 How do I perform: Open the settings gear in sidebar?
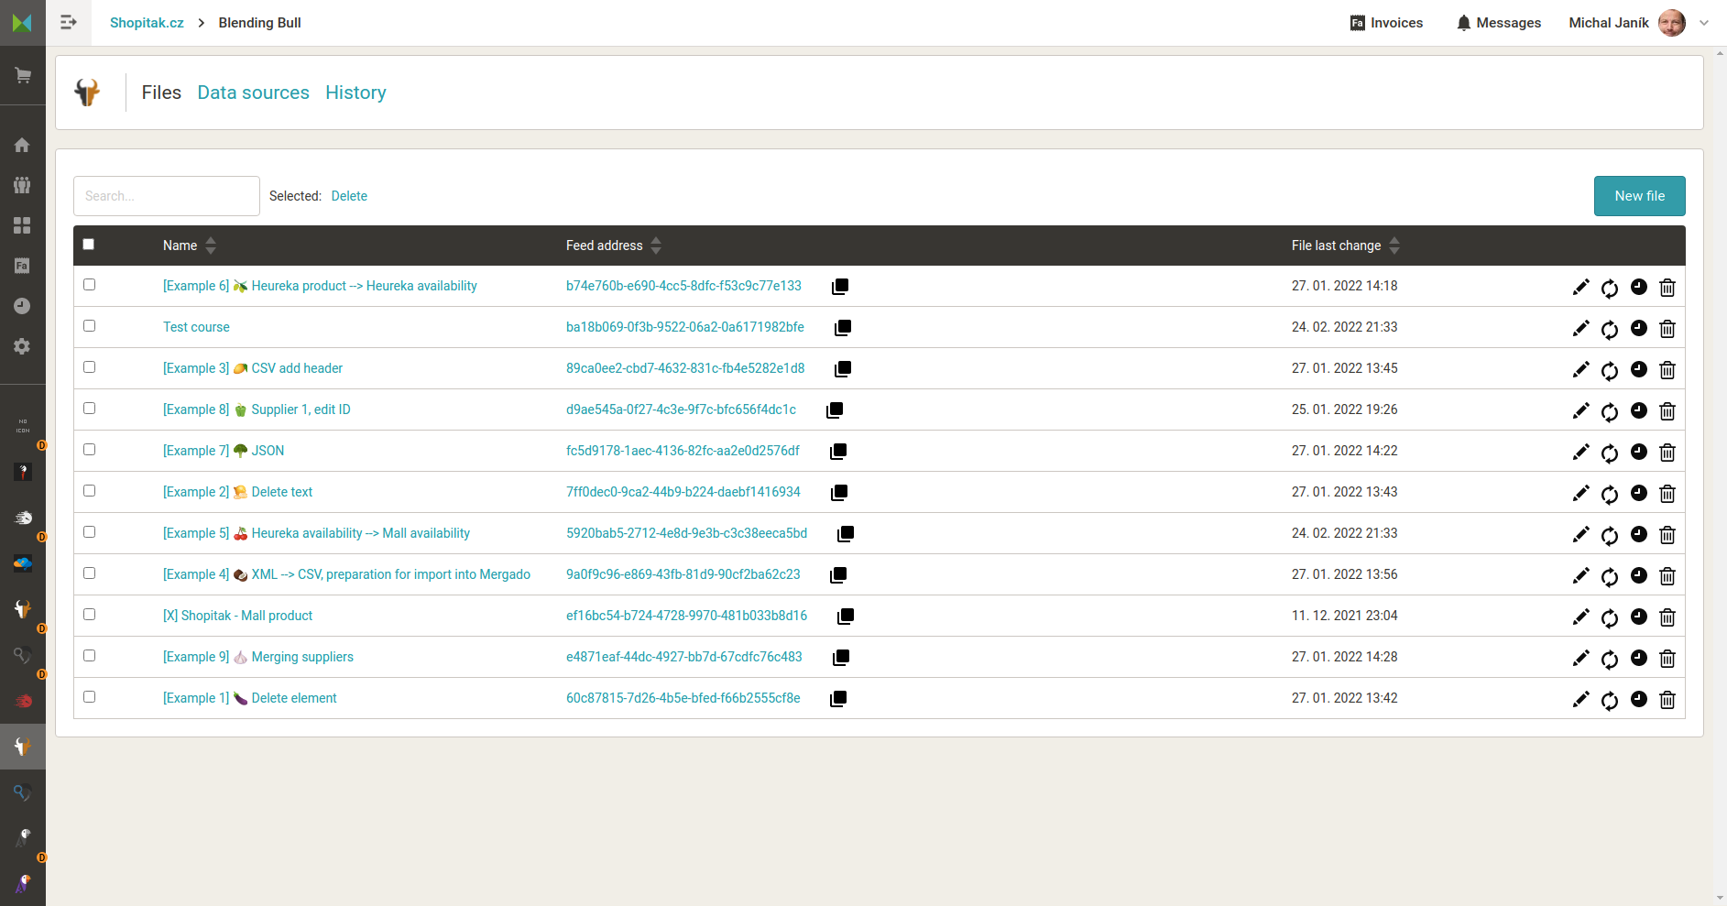pos(22,346)
